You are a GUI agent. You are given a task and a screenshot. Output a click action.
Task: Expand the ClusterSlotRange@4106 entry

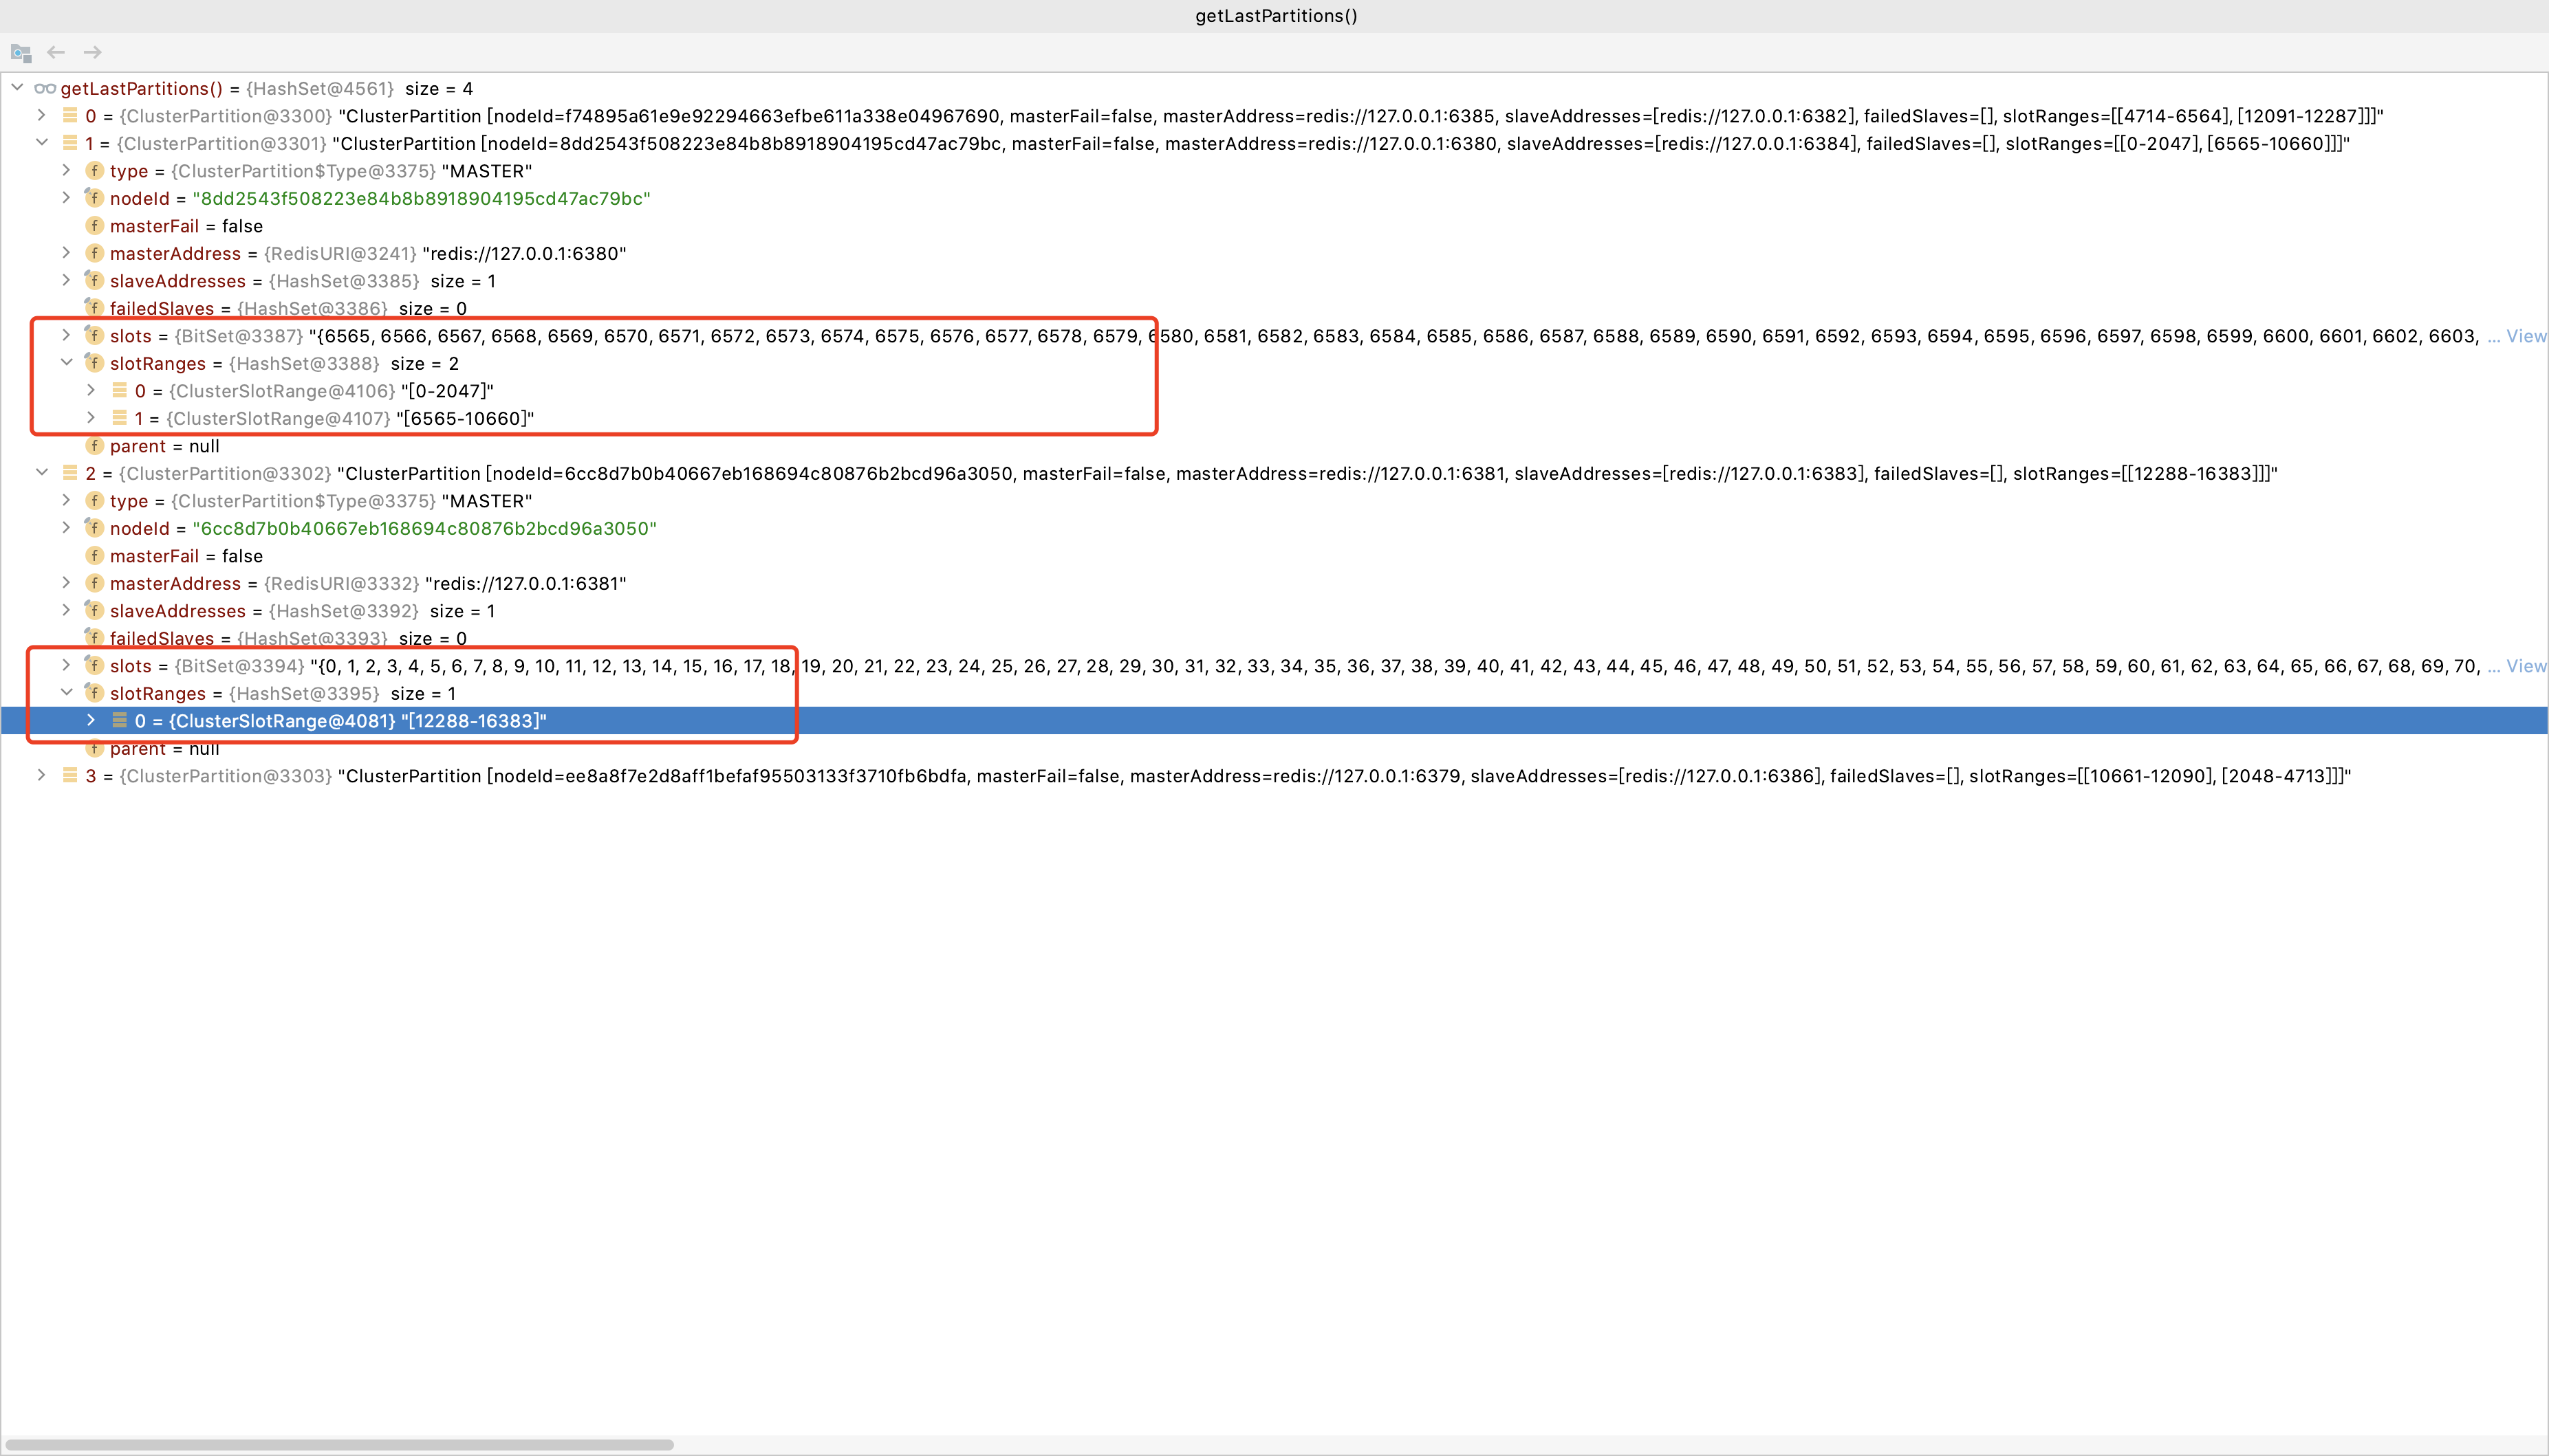point(91,391)
